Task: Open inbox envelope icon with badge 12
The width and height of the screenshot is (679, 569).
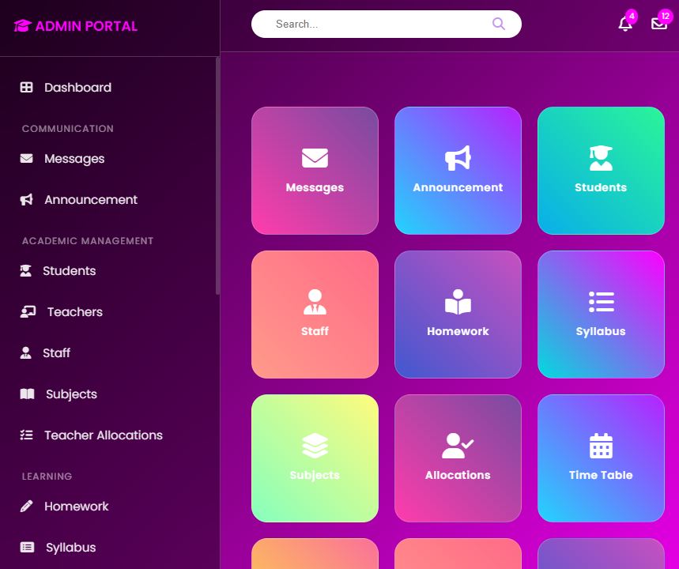Action: click(x=659, y=24)
